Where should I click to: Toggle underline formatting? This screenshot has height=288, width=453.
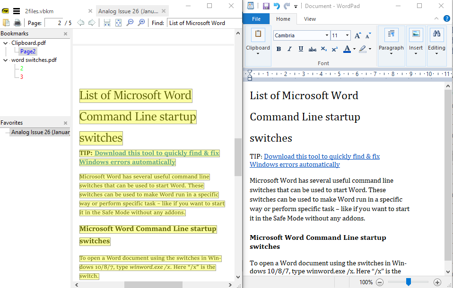[x=301, y=49]
